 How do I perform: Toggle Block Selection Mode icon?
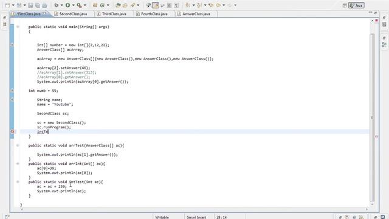click(170, 5)
